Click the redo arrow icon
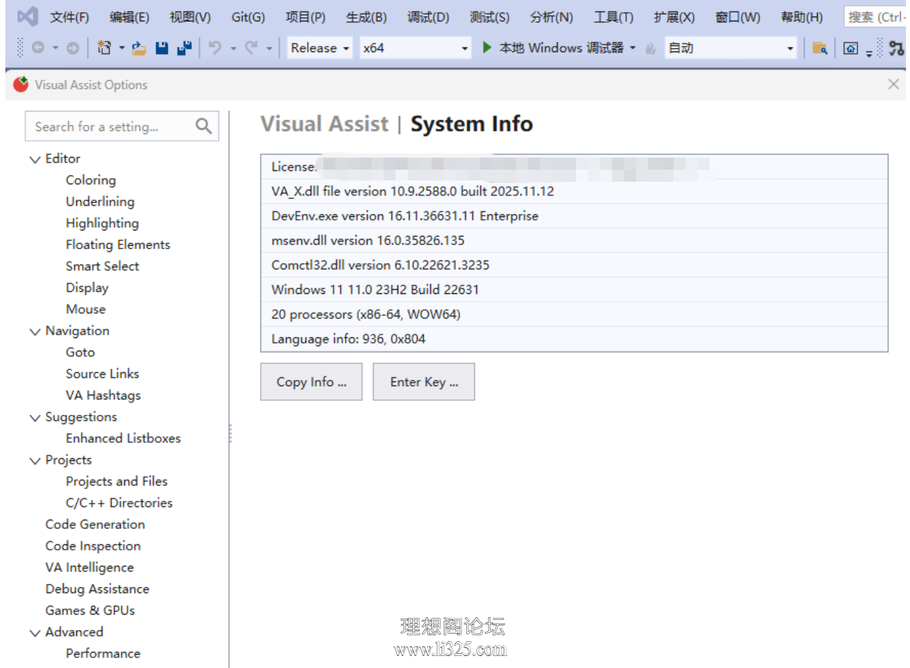910x668 pixels. [x=251, y=48]
